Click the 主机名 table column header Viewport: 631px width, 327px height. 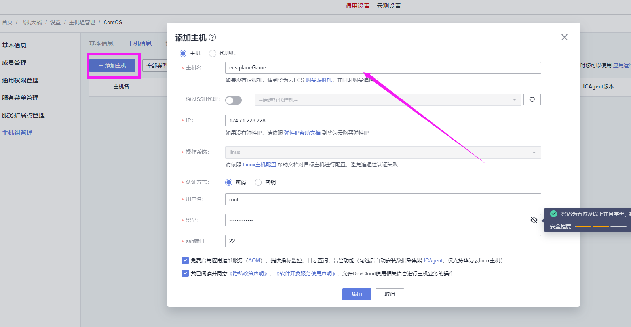click(121, 86)
